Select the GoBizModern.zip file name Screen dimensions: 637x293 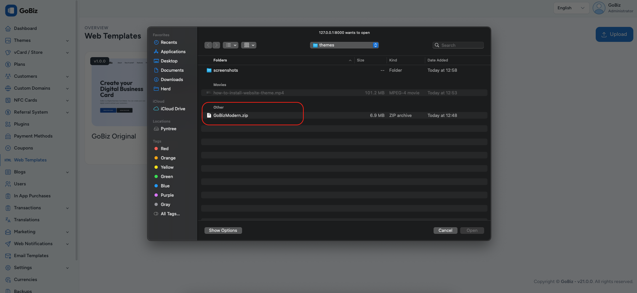click(x=231, y=116)
